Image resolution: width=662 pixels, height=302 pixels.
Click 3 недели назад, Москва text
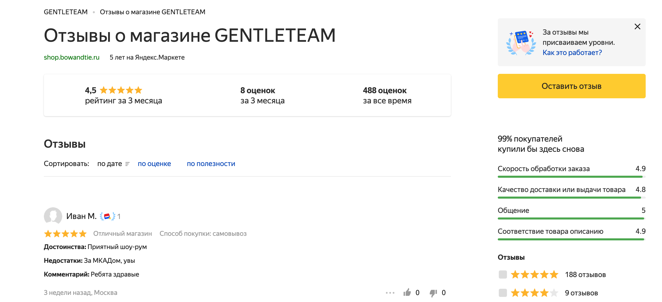(x=80, y=293)
